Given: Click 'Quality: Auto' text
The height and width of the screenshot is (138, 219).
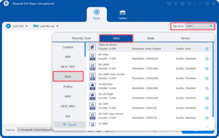Looking at the screenshot, I should point(183,49).
